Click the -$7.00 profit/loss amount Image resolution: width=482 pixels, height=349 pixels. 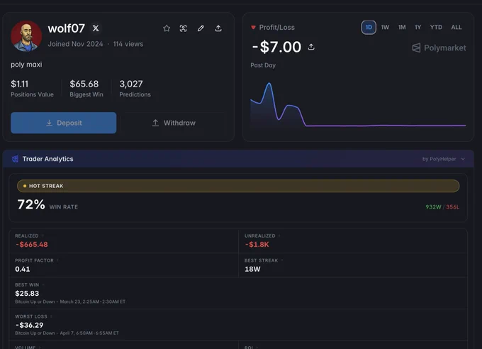click(x=276, y=47)
